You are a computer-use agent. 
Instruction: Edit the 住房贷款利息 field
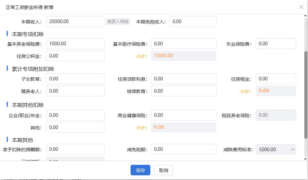pyautogui.click(x=183, y=79)
